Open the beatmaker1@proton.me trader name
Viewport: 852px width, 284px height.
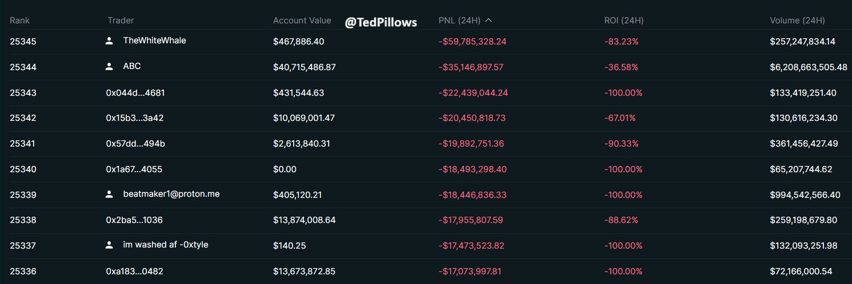coord(171,194)
